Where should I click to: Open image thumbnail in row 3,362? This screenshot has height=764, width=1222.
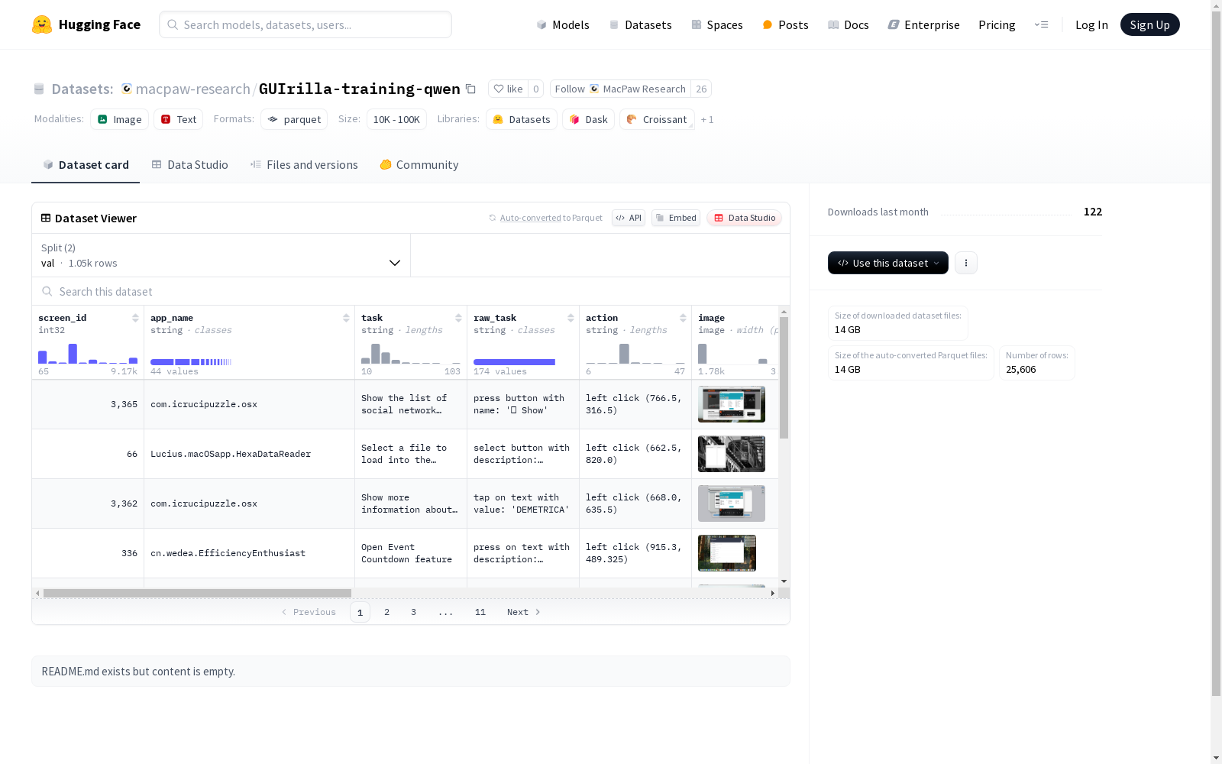pyautogui.click(x=732, y=503)
